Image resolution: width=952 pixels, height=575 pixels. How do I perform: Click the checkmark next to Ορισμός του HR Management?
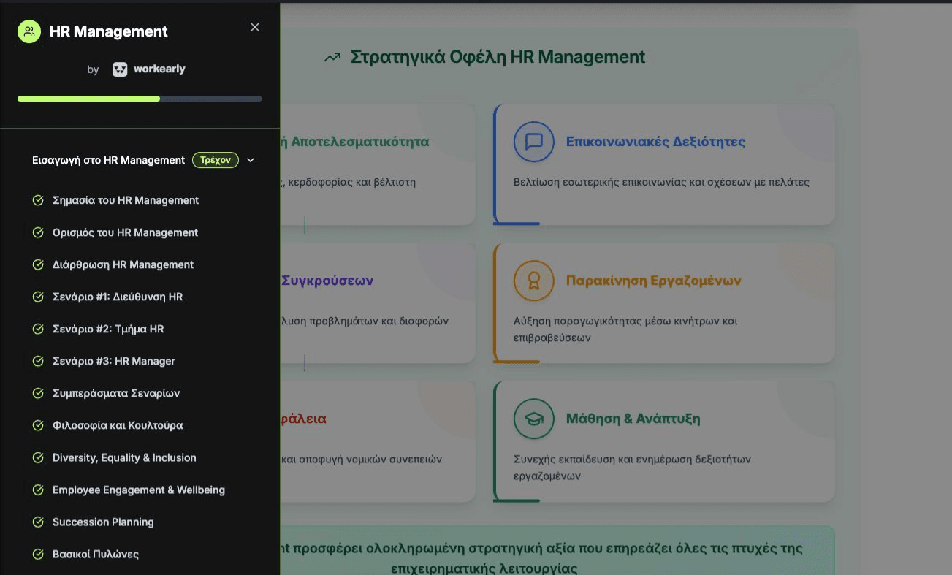pos(38,232)
